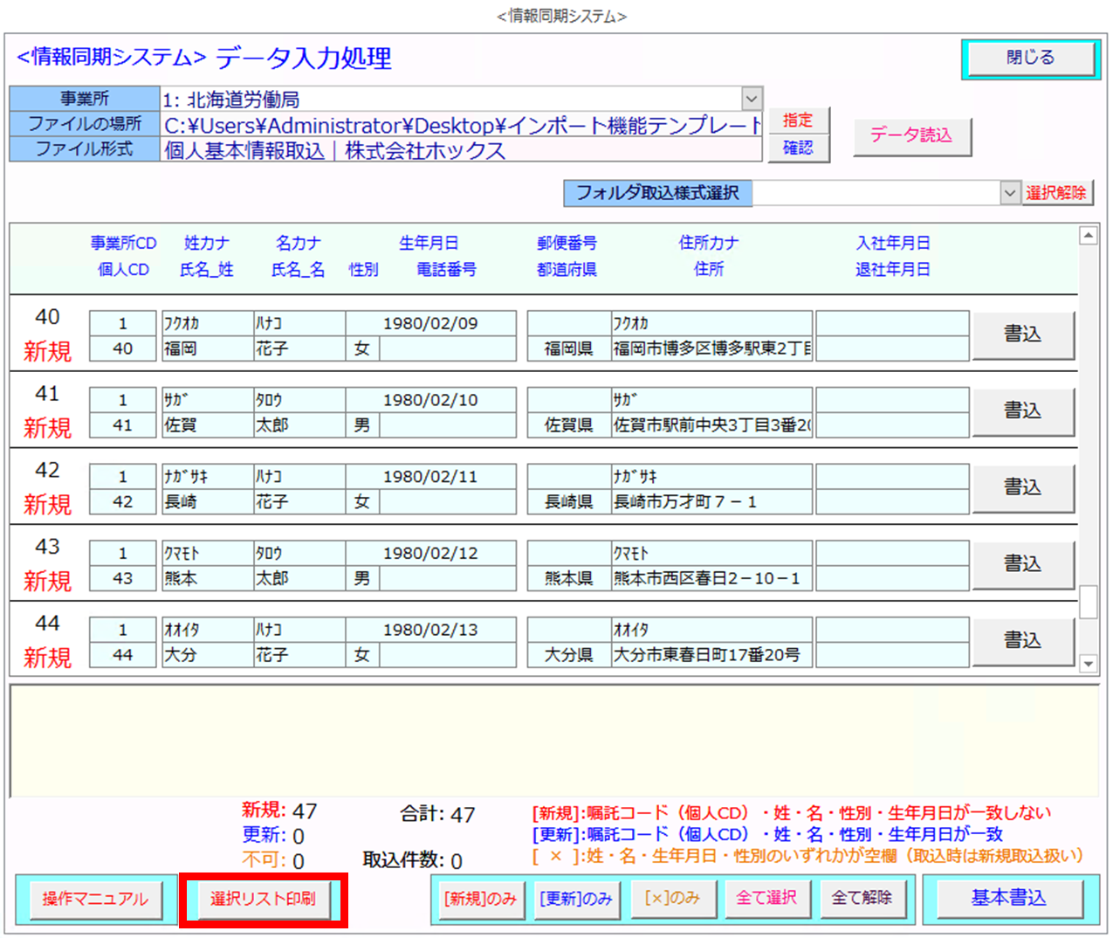Viewport: 1113px width, 938px height.
Task: Click the ファイルの場所 path field
Action: point(461,125)
